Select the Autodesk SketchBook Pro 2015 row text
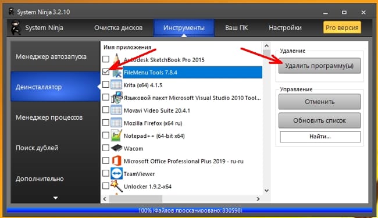Image resolution: width=378 pixels, height=218 pixels. point(164,60)
